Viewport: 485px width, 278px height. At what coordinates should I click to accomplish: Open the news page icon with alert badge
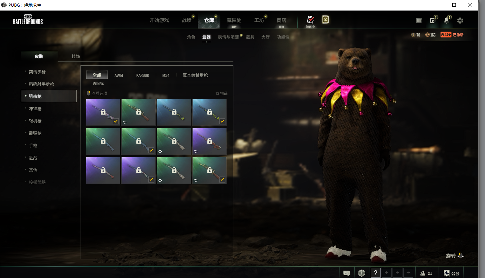point(433,20)
